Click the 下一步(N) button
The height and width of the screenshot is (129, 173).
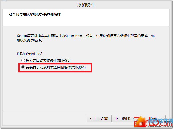click(124, 118)
